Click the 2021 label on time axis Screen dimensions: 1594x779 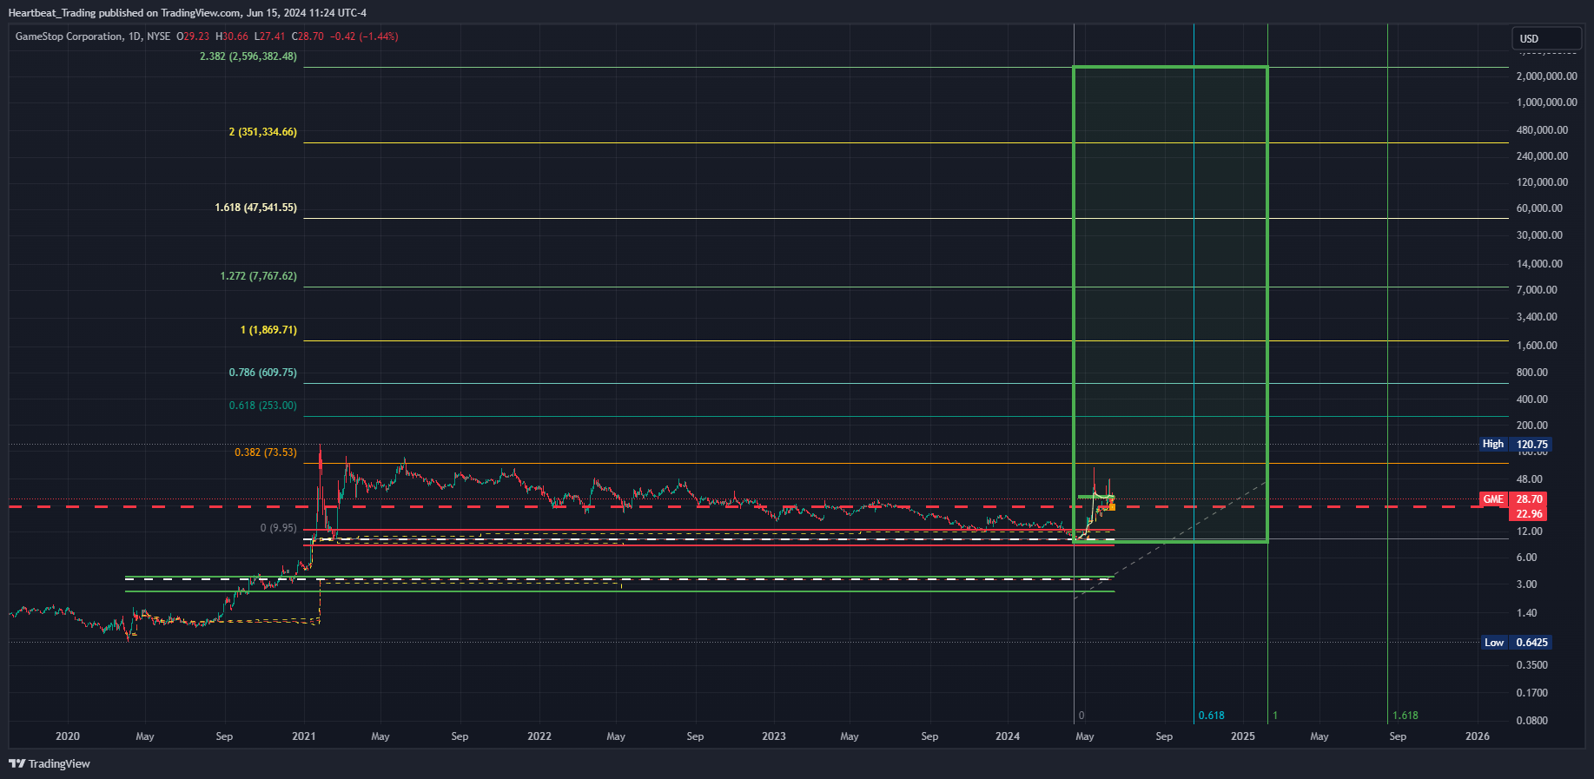coord(303,736)
